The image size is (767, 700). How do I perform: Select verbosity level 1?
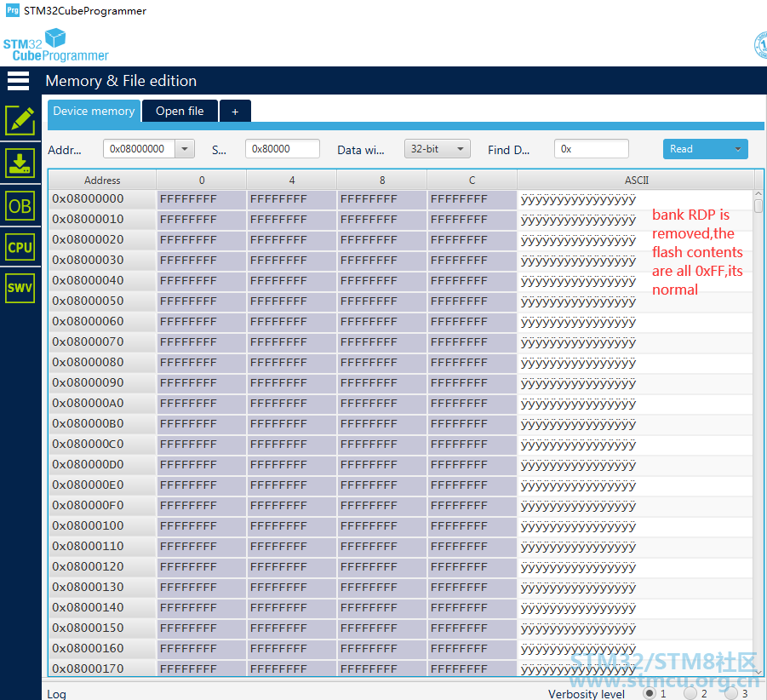650,693
